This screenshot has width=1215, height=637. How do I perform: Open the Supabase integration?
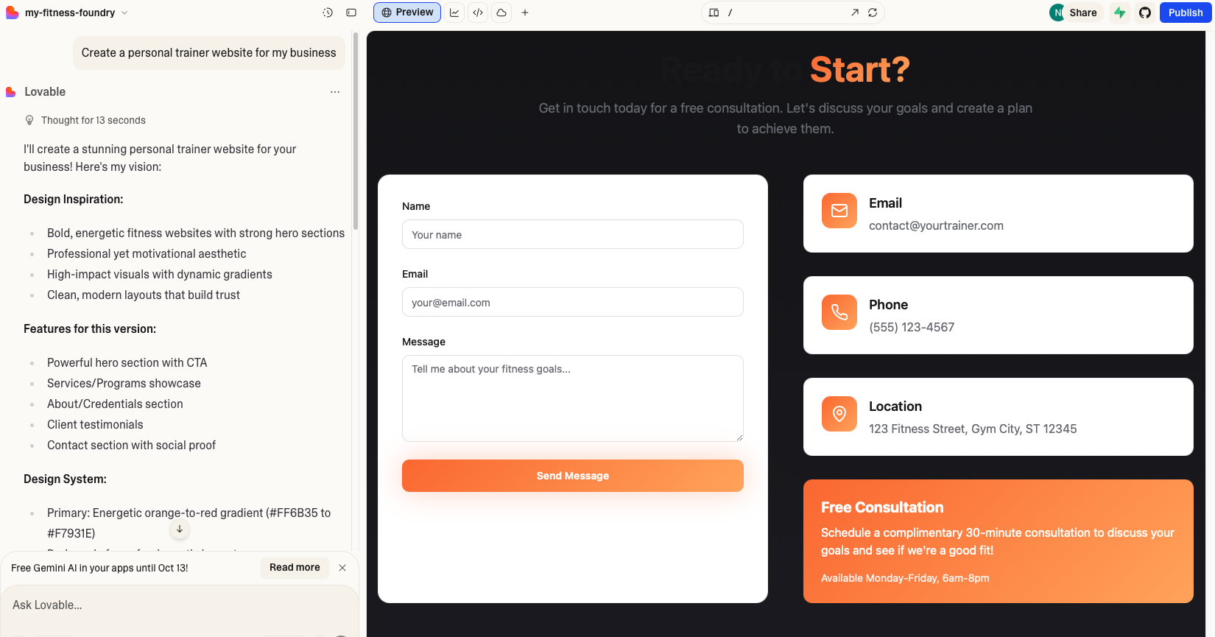1119,13
